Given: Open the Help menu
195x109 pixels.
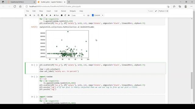Looking at the screenshot, I should click(x=81, y=11).
